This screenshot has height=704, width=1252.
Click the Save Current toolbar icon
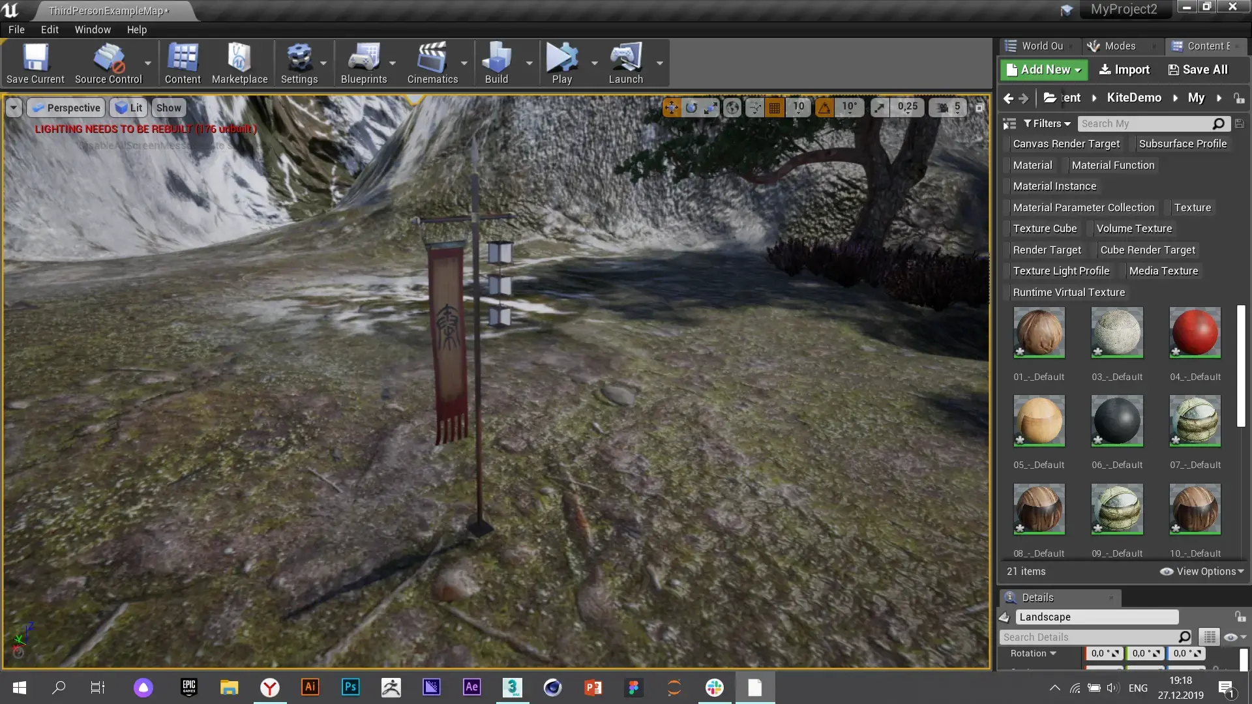(35, 63)
